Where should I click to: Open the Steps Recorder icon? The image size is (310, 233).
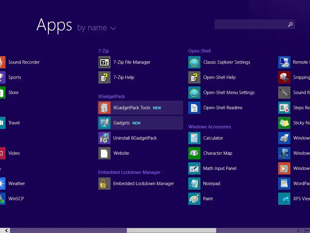point(284,108)
